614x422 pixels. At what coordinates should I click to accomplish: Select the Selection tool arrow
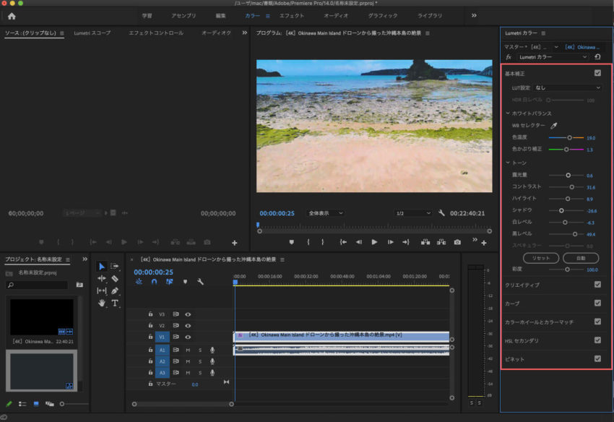tap(101, 267)
